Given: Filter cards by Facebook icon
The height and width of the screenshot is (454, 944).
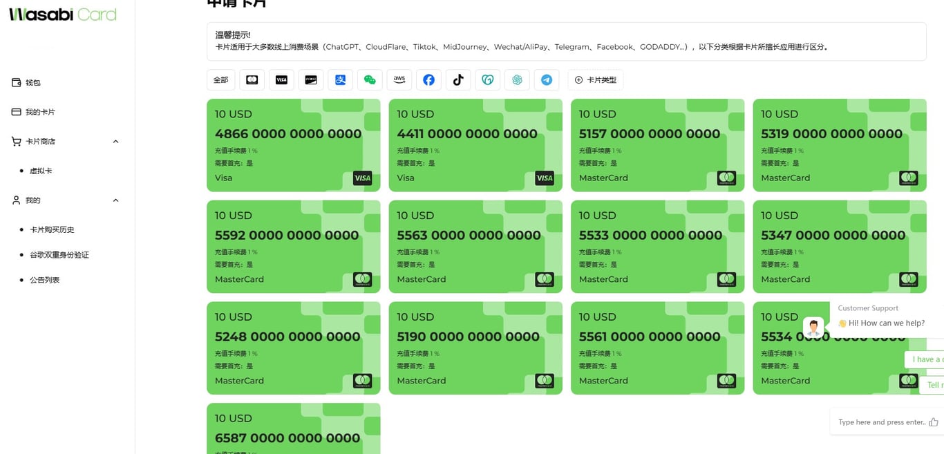Looking at the screenshot, I should 428,80.
